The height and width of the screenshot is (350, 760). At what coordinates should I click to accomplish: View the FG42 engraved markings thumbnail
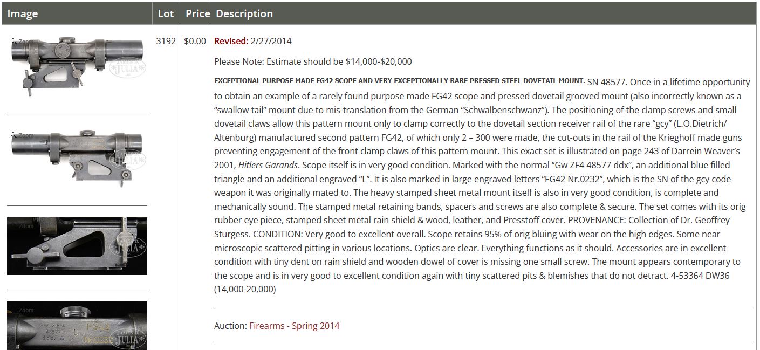(x=77, y=327)
